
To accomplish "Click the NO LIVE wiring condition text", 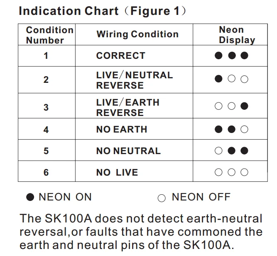I will coord(117,172).
